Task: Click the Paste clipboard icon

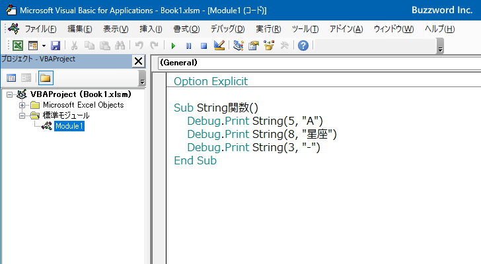Action: click(104, 46)
